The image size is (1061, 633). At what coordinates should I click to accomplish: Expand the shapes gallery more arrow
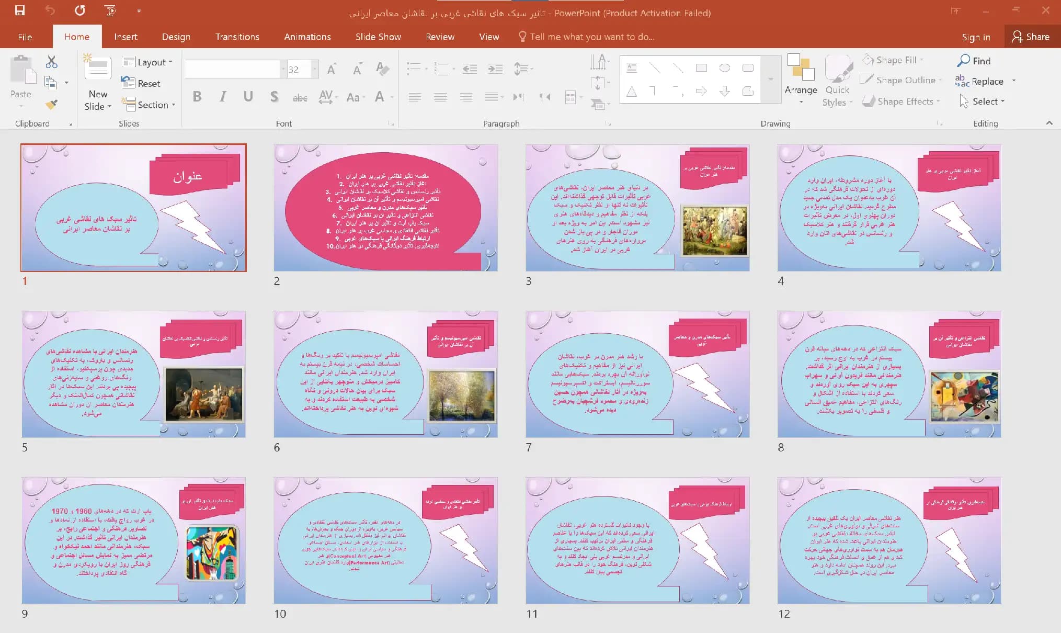click(771, 79)
